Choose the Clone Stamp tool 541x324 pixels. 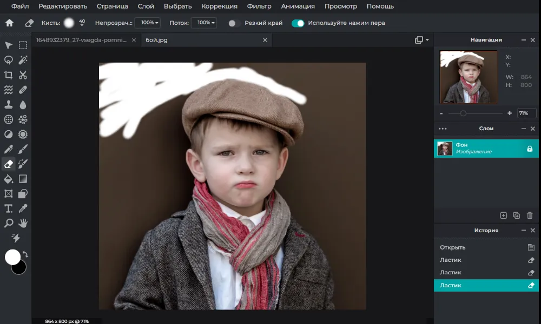pyautogui.click(x=9, y=105)
